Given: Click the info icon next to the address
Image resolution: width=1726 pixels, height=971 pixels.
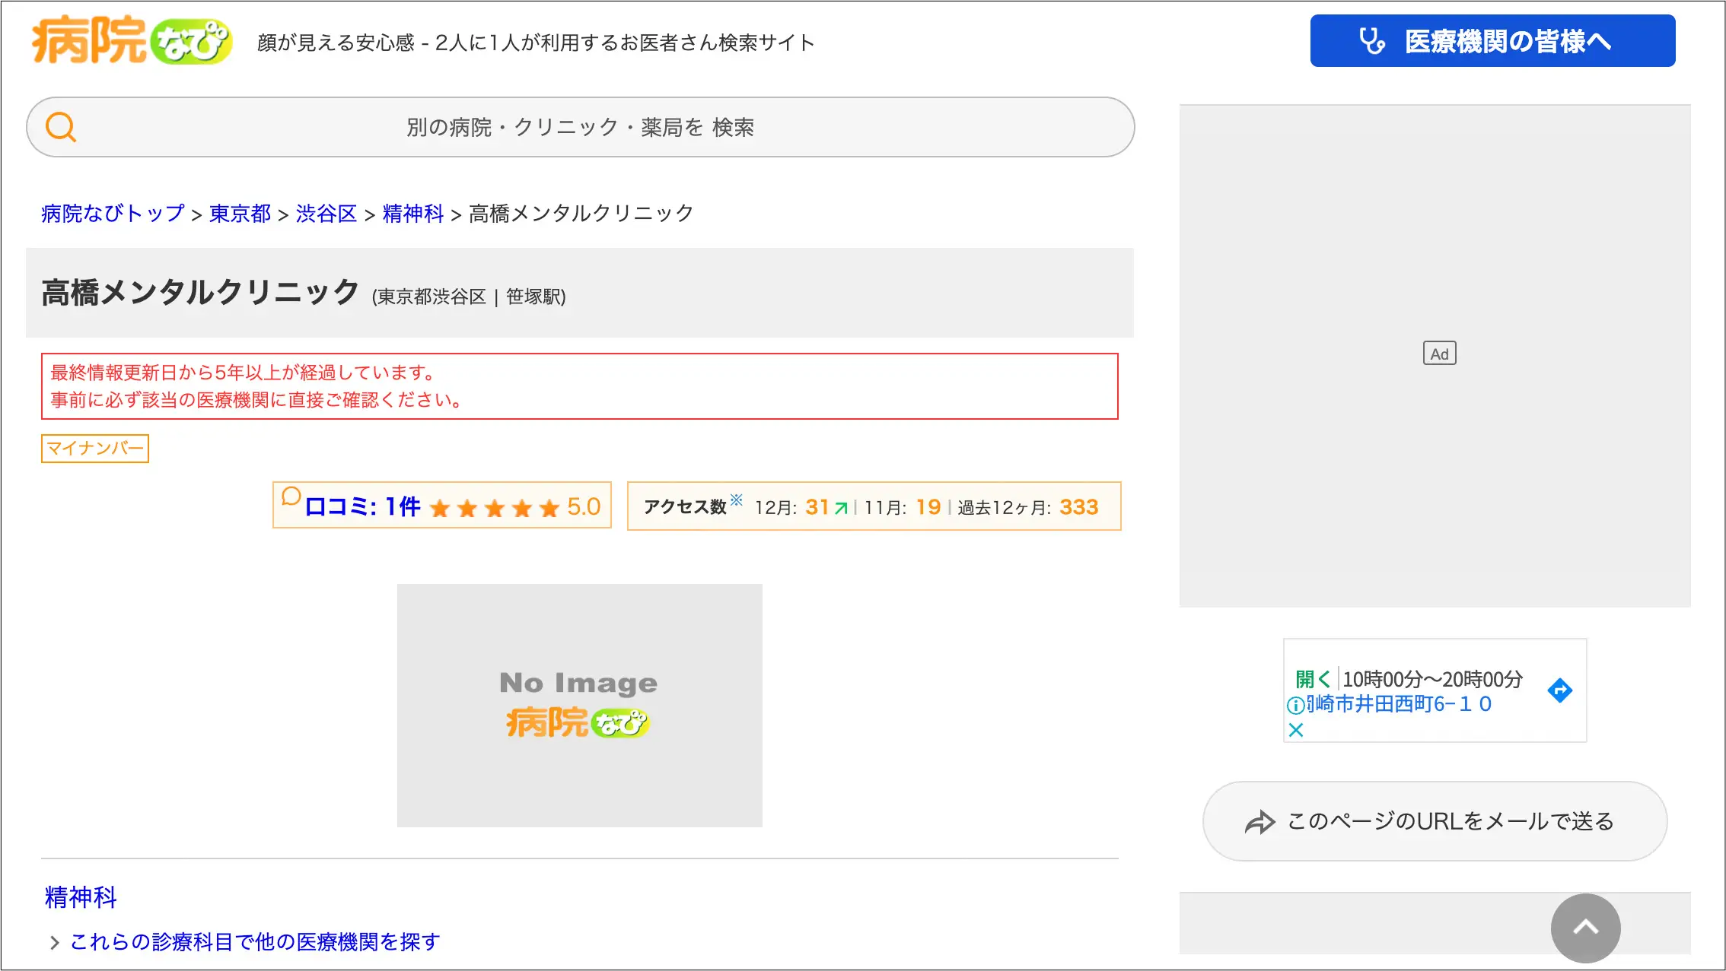Looking at the screenshot, I should [1295, 705].
